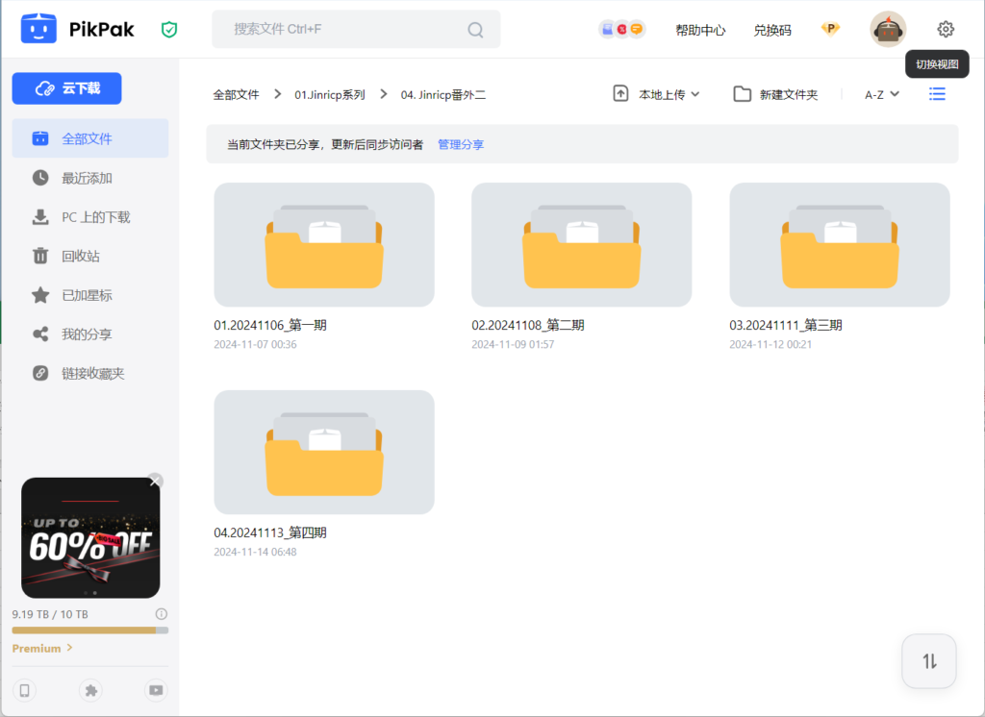This screenshot has height=717, width=985.
Task: Click the 云下载 cloud download button
Action: [67, 88]
